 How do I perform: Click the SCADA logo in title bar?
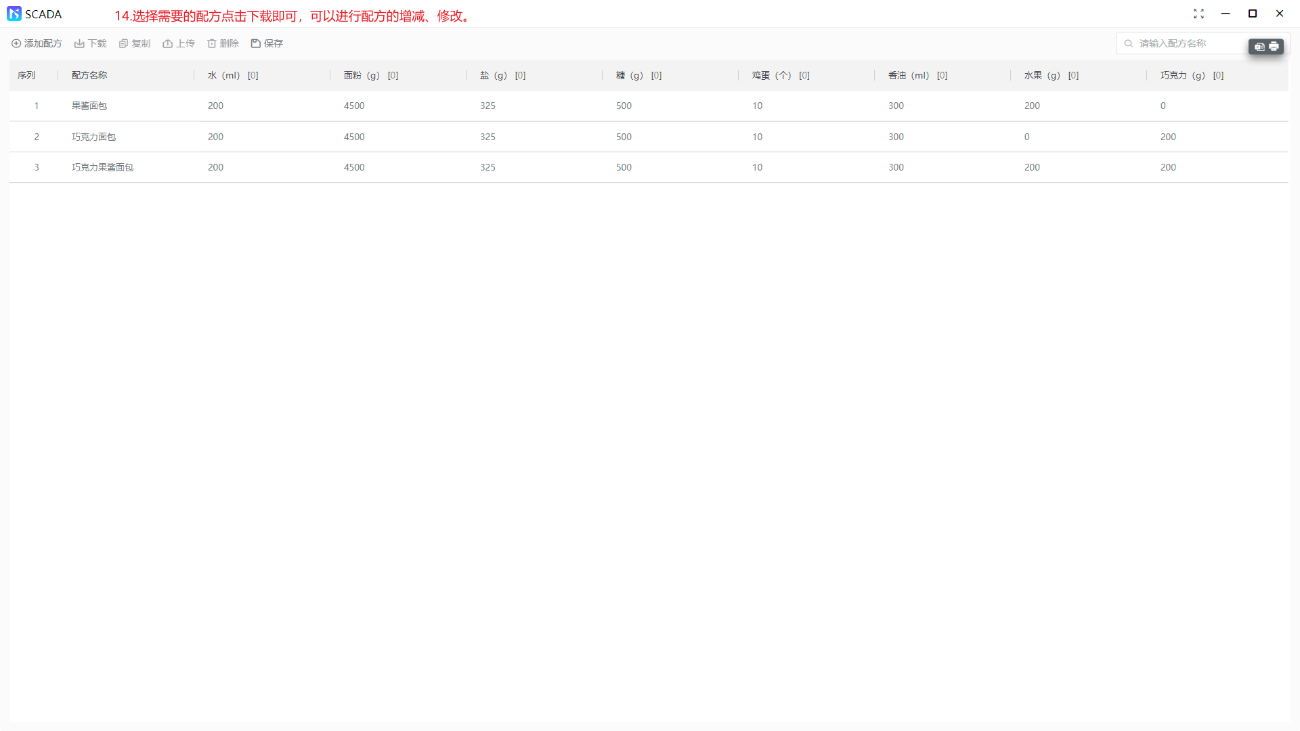coord(14,14)
